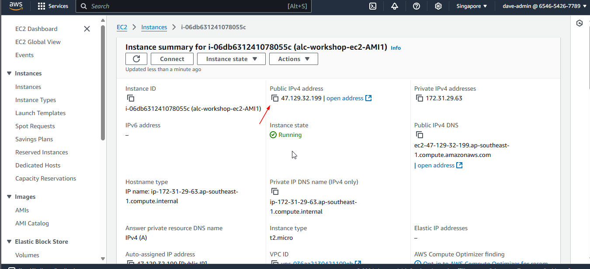
Task: Open the notifications bell icon
Action: 395,6
